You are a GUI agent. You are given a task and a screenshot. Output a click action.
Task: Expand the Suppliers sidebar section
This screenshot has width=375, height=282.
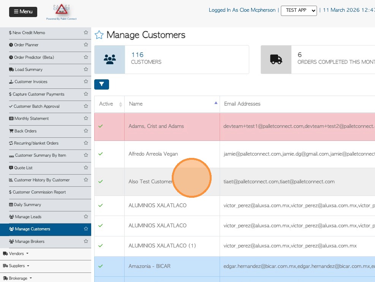point(16,266)
